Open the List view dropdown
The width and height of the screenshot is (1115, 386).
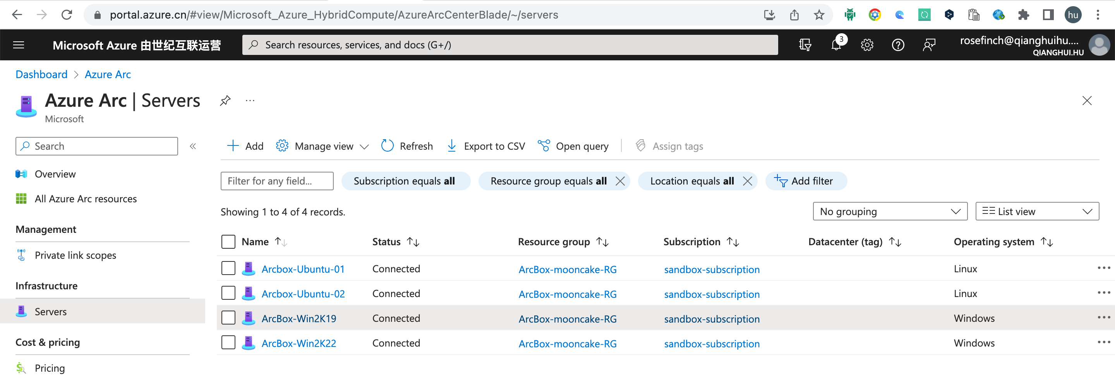point(1037,211)
